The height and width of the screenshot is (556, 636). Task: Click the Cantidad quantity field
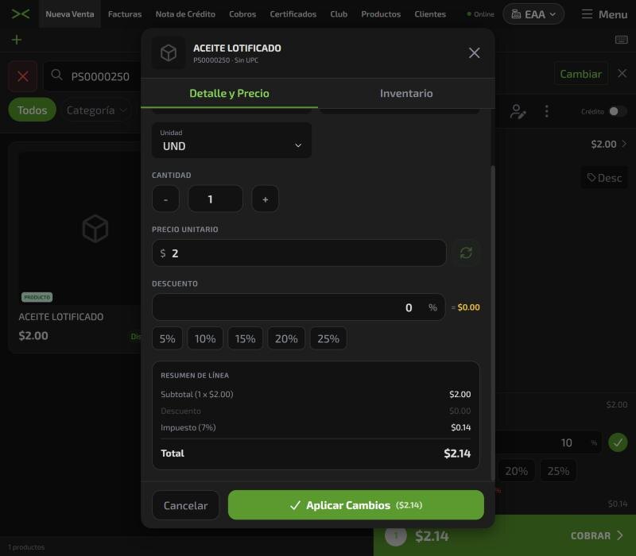215,199
